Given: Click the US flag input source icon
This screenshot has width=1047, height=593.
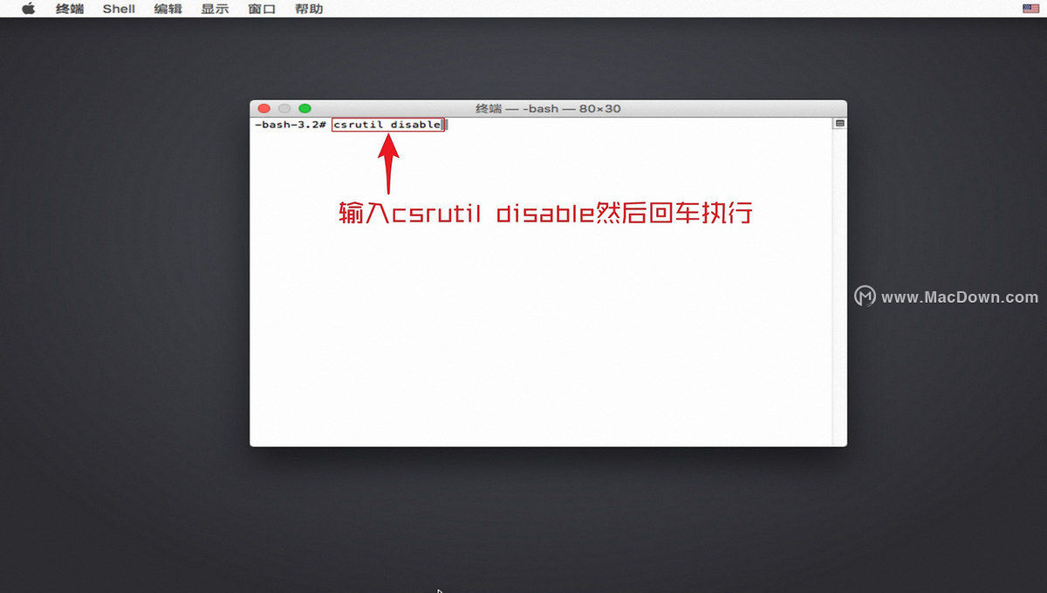Looking at the screenshot, I should pos(1030,9).
